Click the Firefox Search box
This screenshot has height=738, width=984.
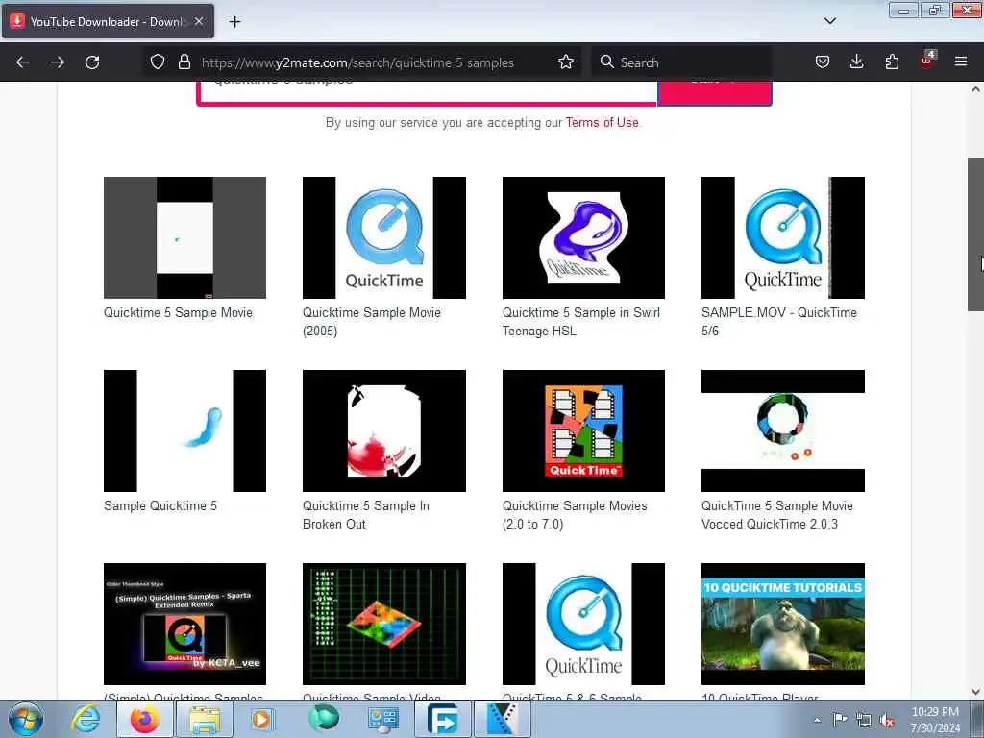point(681,62)
